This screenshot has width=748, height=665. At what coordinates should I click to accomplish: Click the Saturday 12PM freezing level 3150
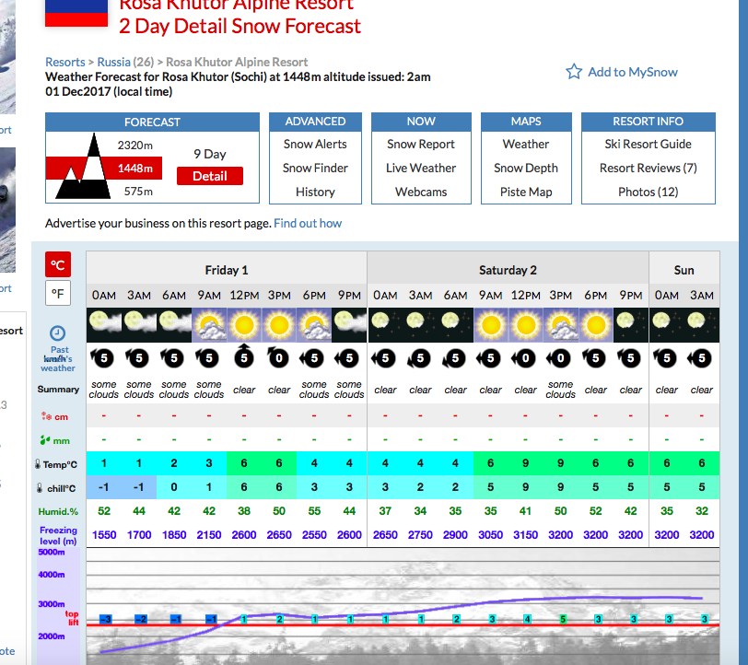click(525, 535)
